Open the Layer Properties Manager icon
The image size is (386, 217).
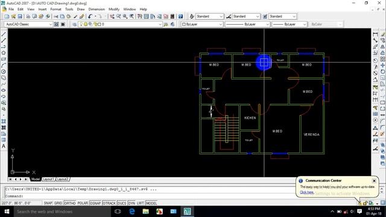[74, 24]
